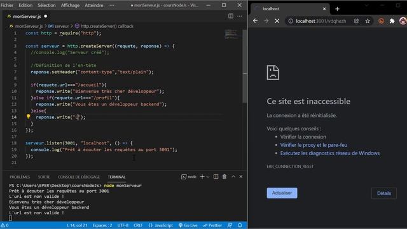Switch to CONSOLE DE DÉBOGAGE tab
This screenshot has width=407, height=229.
[79, 177]
